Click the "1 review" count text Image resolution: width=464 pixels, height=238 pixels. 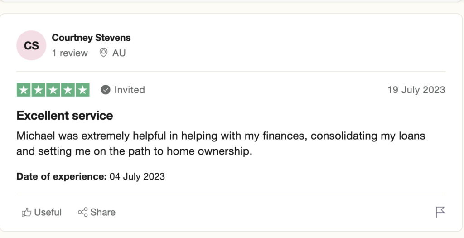(70, 53)
